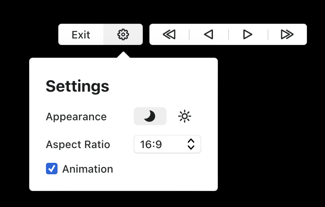The image size is (325, 207).
Task: Open the gear settings icon
Action: [123, 34]
